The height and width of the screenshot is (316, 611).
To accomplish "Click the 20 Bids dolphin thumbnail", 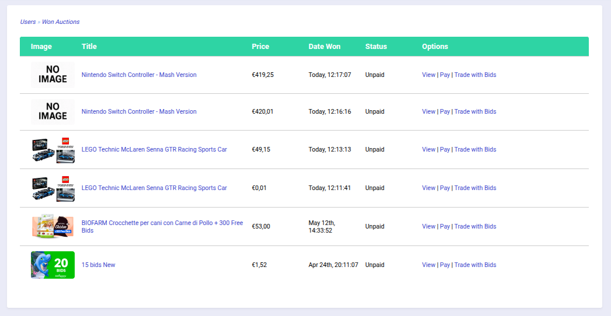I will pos(53,265).
